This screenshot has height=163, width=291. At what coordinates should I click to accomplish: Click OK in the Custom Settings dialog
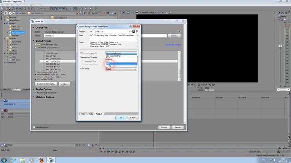point(120,118)
